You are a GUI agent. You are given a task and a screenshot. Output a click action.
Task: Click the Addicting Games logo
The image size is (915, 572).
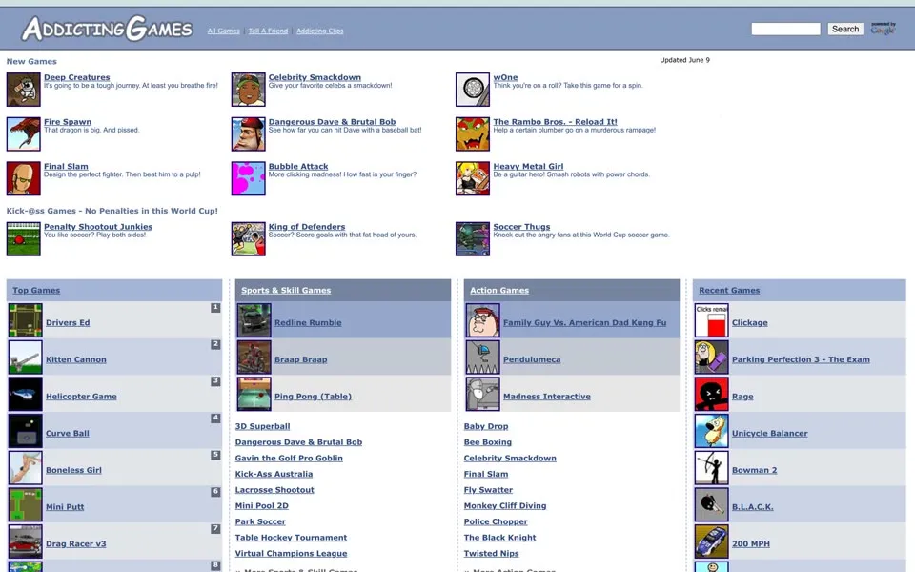pos(108,29)
